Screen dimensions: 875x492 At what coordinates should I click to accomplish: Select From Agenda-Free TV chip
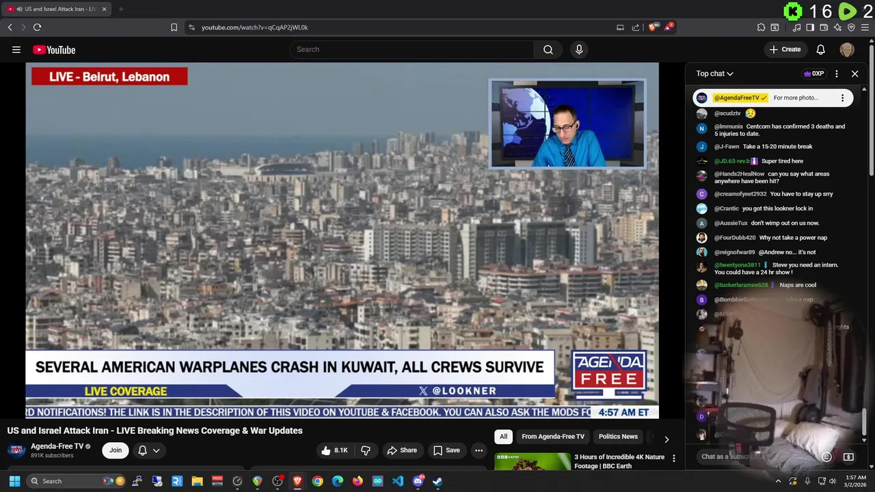[553, 437]
